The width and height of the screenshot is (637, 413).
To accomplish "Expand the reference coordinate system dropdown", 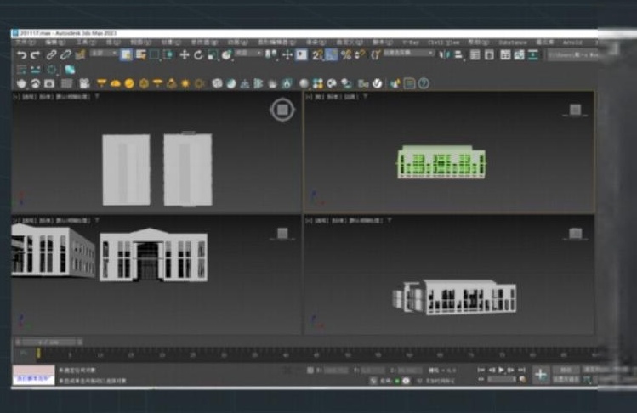I will click(248, 54).
